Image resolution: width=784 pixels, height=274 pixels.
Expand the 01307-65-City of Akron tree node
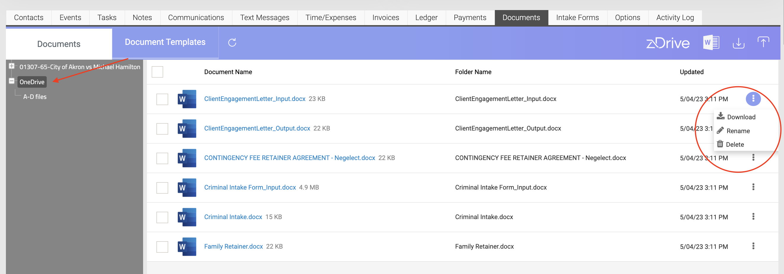point(12,66)
